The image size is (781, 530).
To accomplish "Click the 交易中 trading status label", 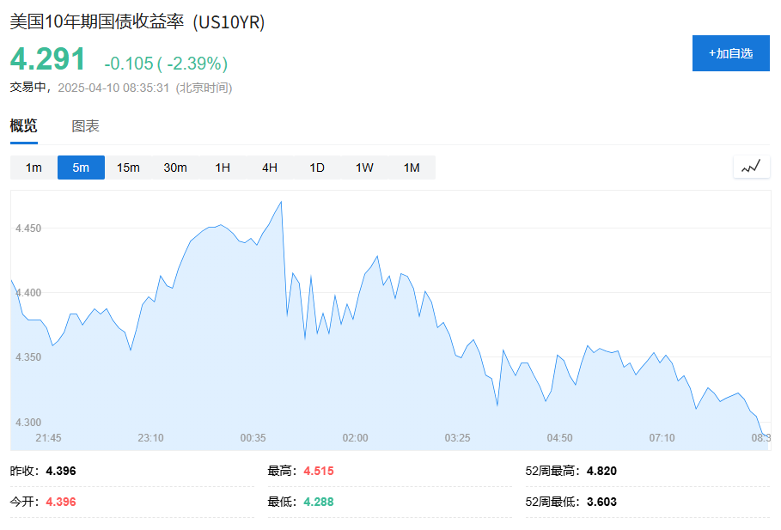I will click(x=27, y=87).
